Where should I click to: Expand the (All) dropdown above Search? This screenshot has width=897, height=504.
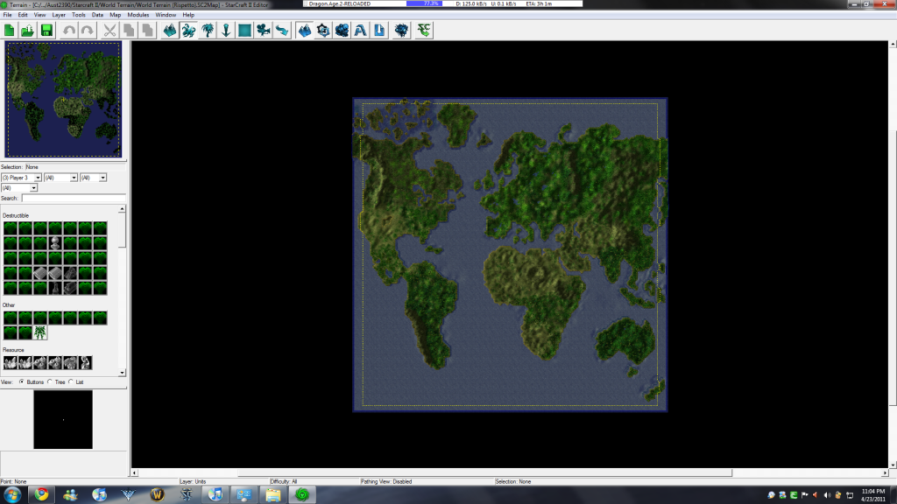34,188
